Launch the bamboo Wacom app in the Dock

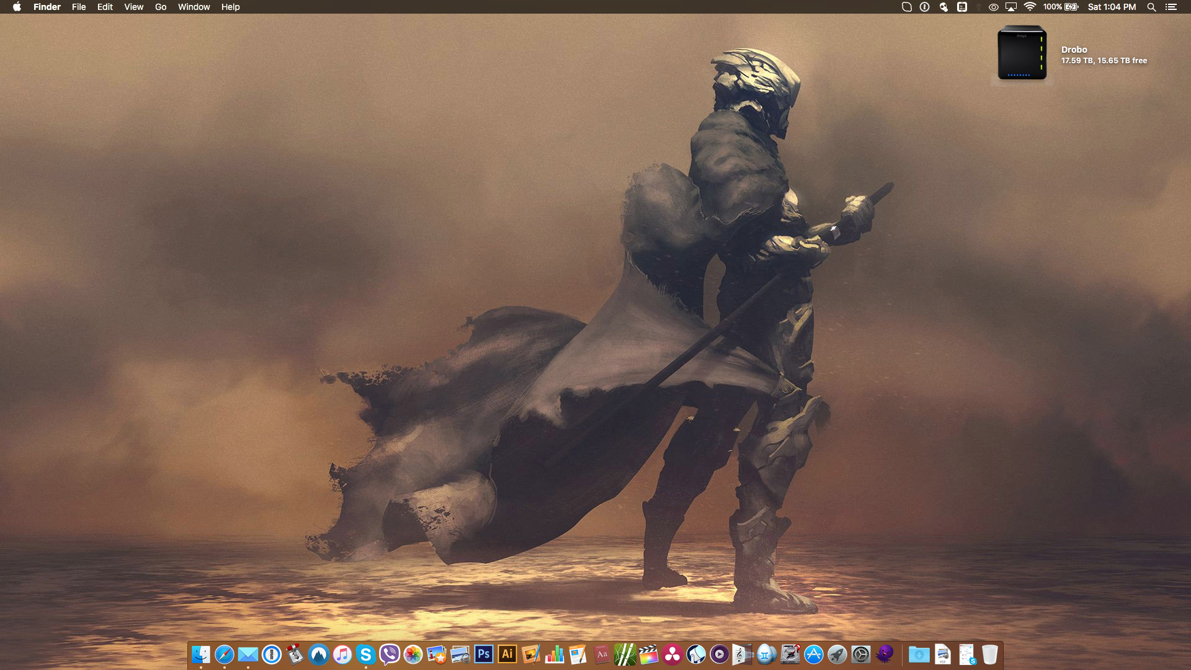point(625,654)
